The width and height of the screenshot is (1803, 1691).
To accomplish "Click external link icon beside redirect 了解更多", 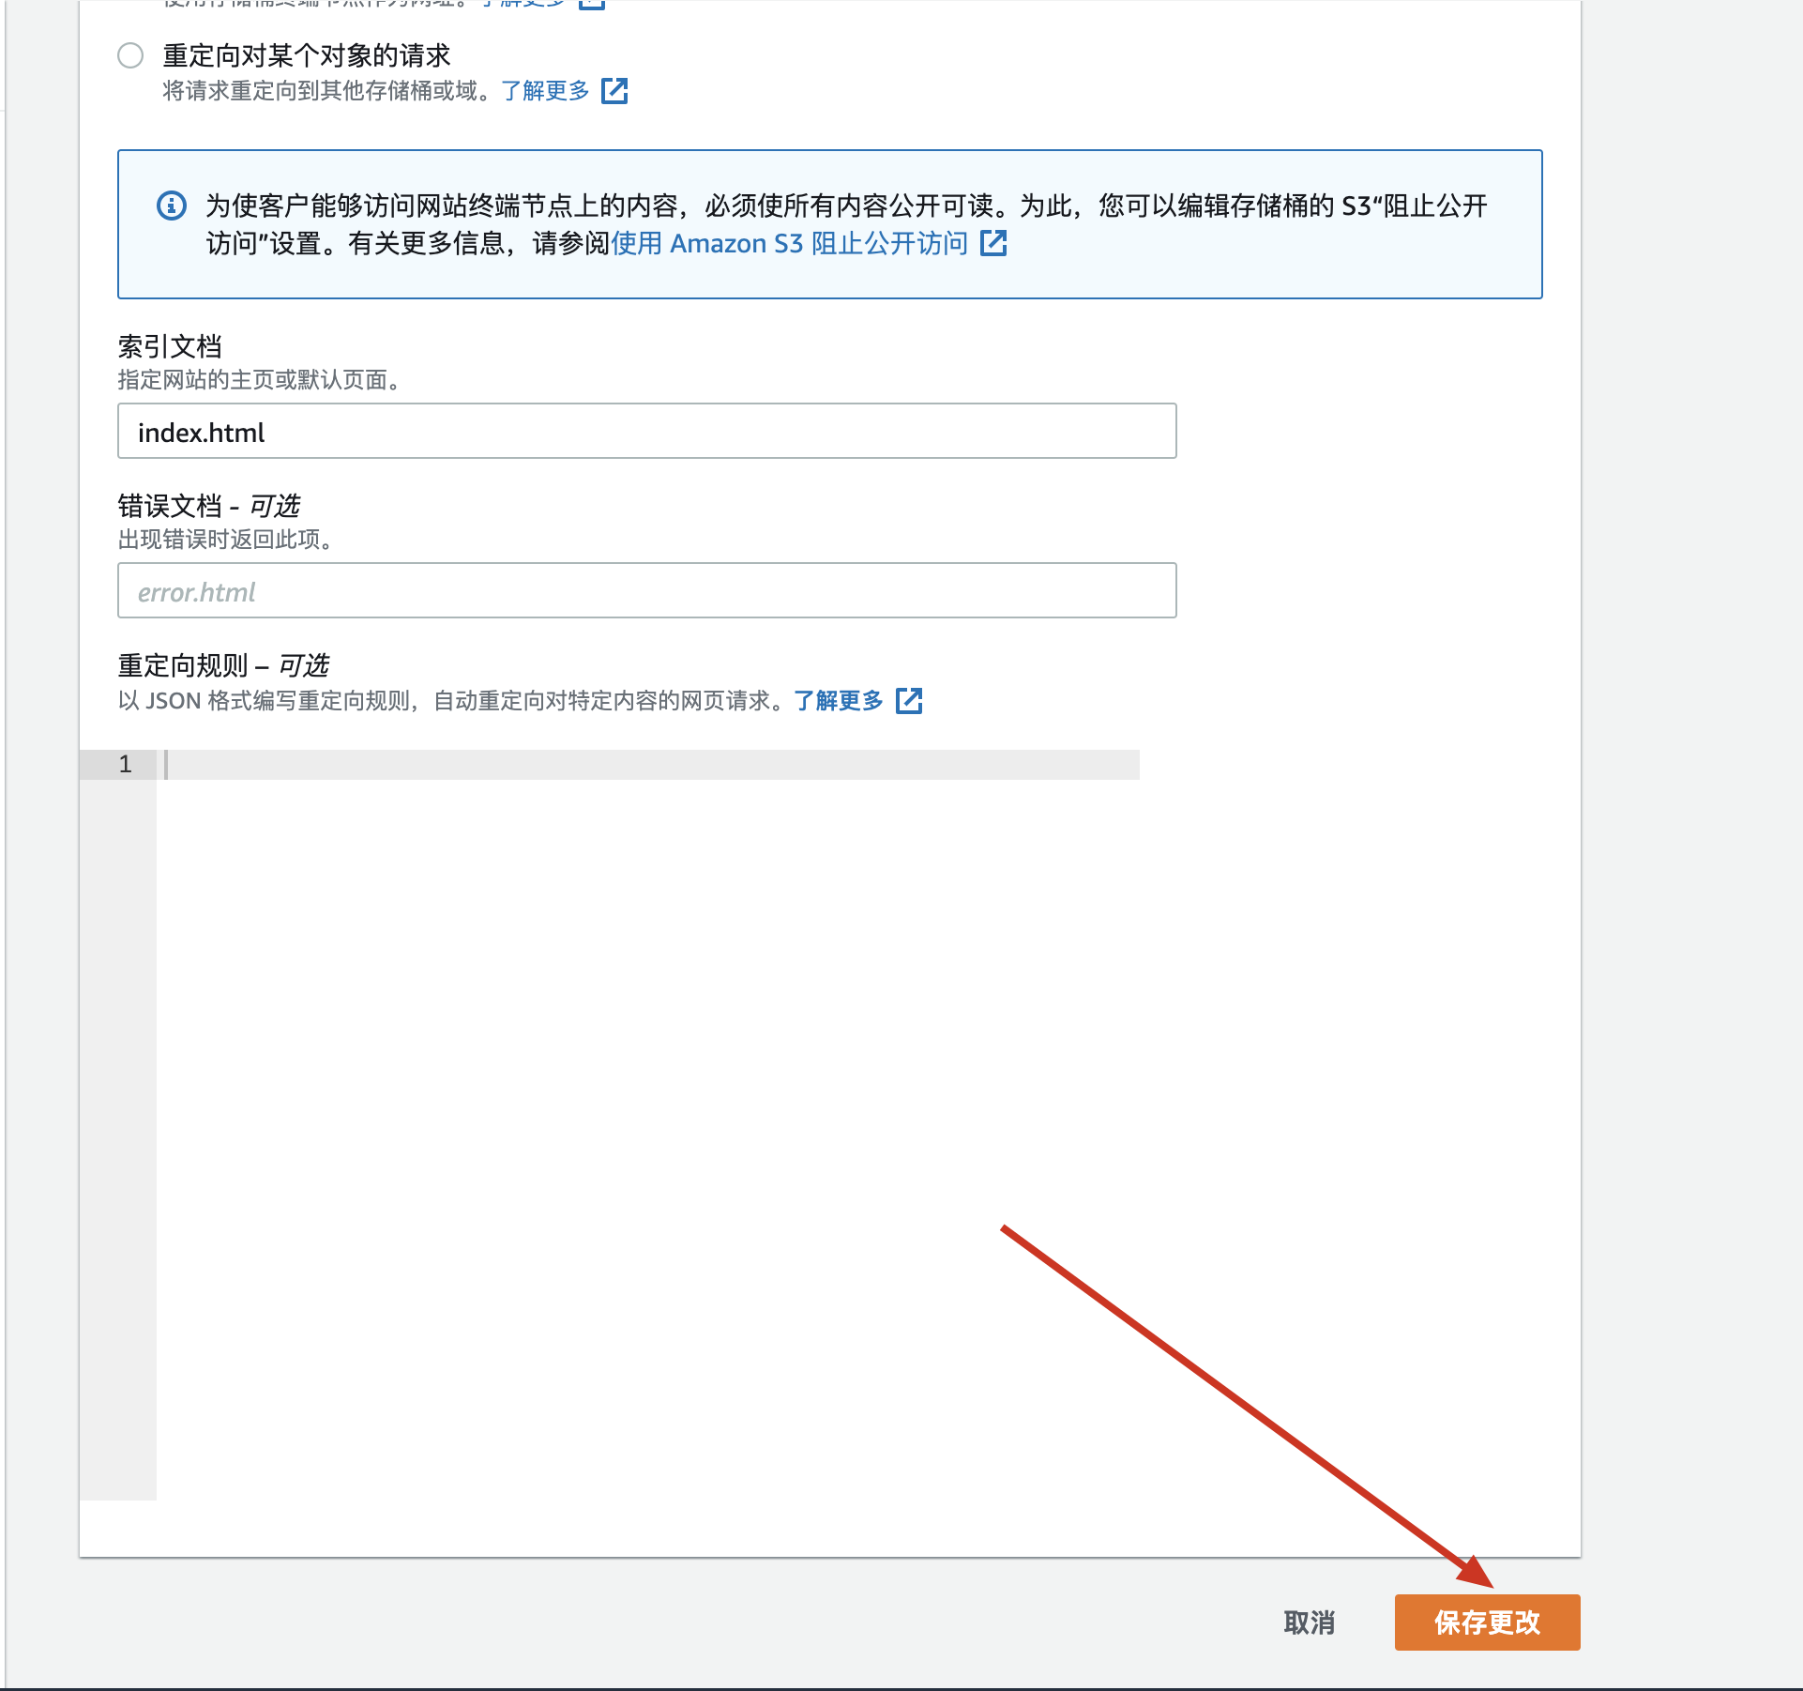I will [614, 91].
